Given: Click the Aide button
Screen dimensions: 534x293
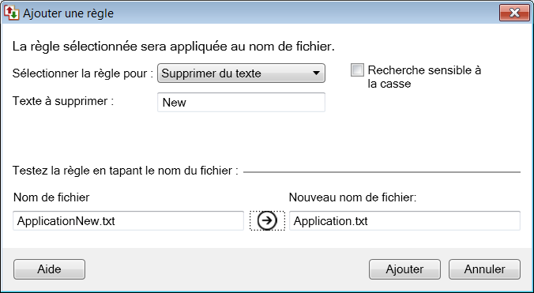Looking at the screenshot, I should click(50, 269).
